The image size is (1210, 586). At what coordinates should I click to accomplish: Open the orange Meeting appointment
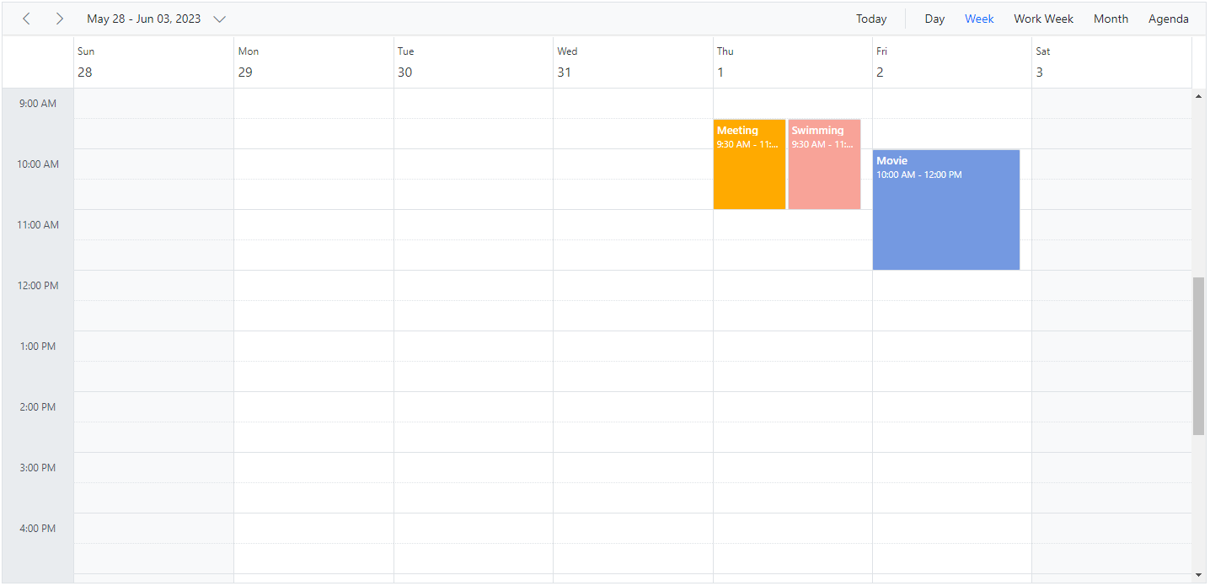pyautogui.click(x=749, y=164)
